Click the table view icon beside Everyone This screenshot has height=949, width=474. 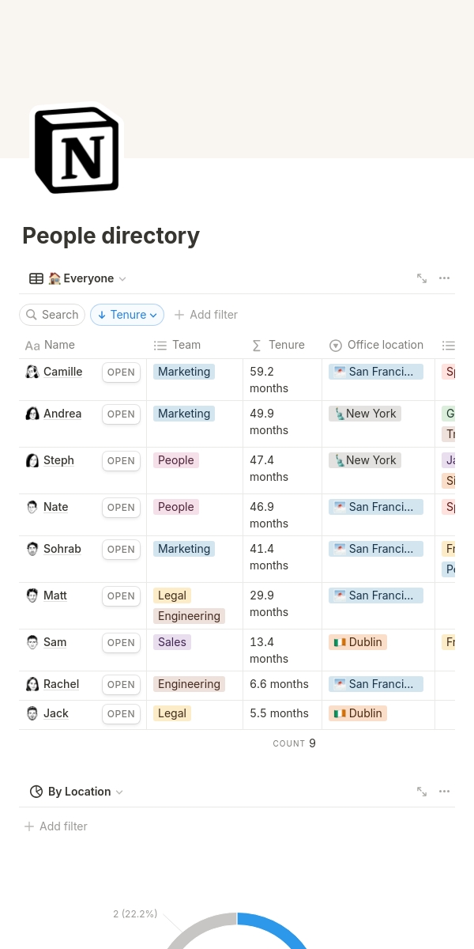pos(36,278)
